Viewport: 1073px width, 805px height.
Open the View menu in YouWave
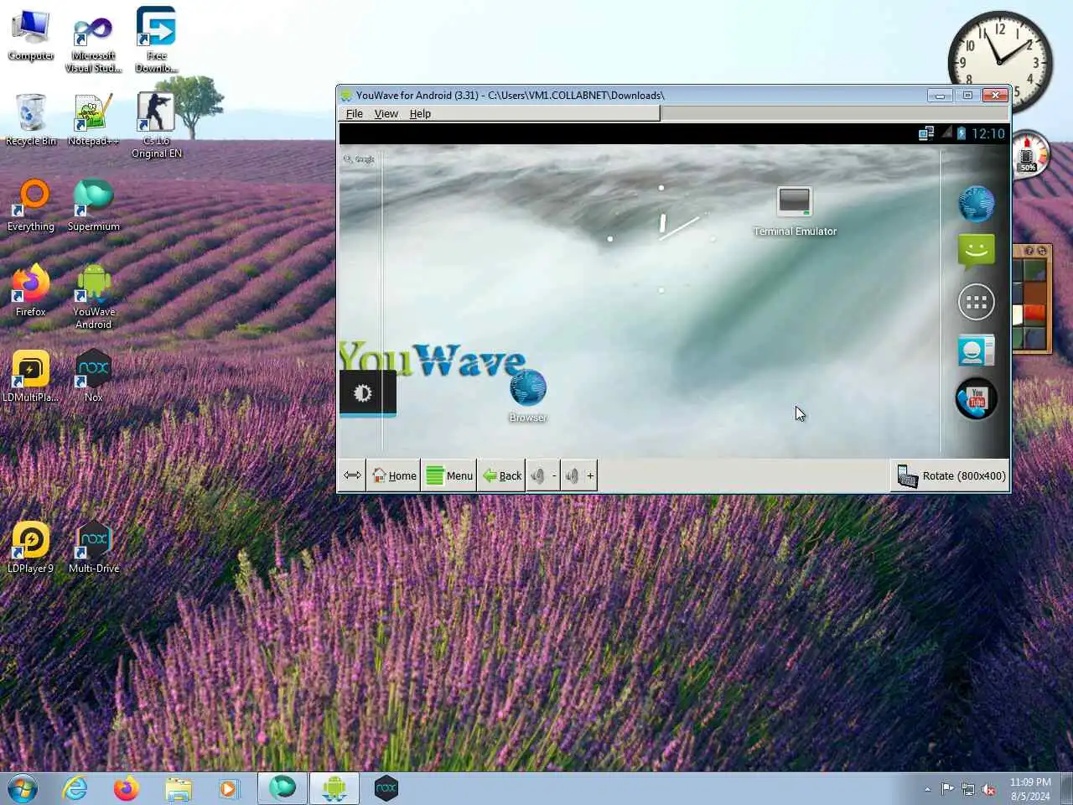(386, 114)
